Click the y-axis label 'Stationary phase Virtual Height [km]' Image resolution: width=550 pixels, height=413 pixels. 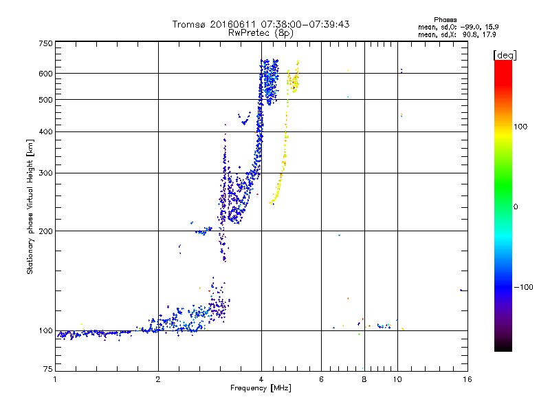pyautogui.click(x=30, y=207)
